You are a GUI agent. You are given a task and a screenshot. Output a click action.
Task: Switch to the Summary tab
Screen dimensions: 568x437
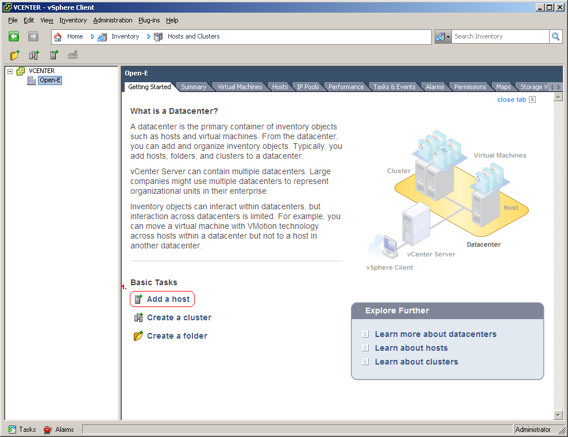[x=194, y=87]
